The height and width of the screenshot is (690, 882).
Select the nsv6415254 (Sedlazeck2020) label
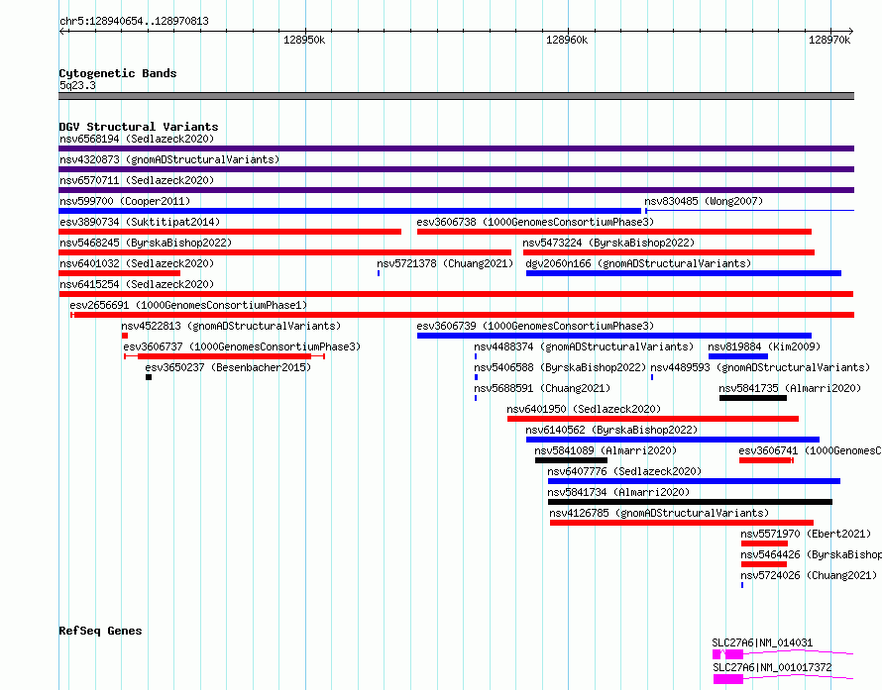tap(137, 284)
